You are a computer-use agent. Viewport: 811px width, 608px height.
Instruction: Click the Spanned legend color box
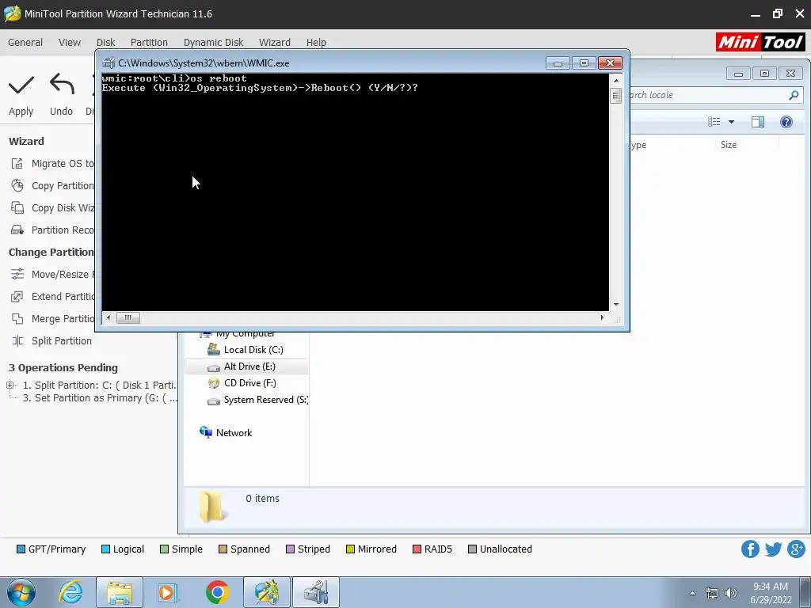tap(223, 549)
